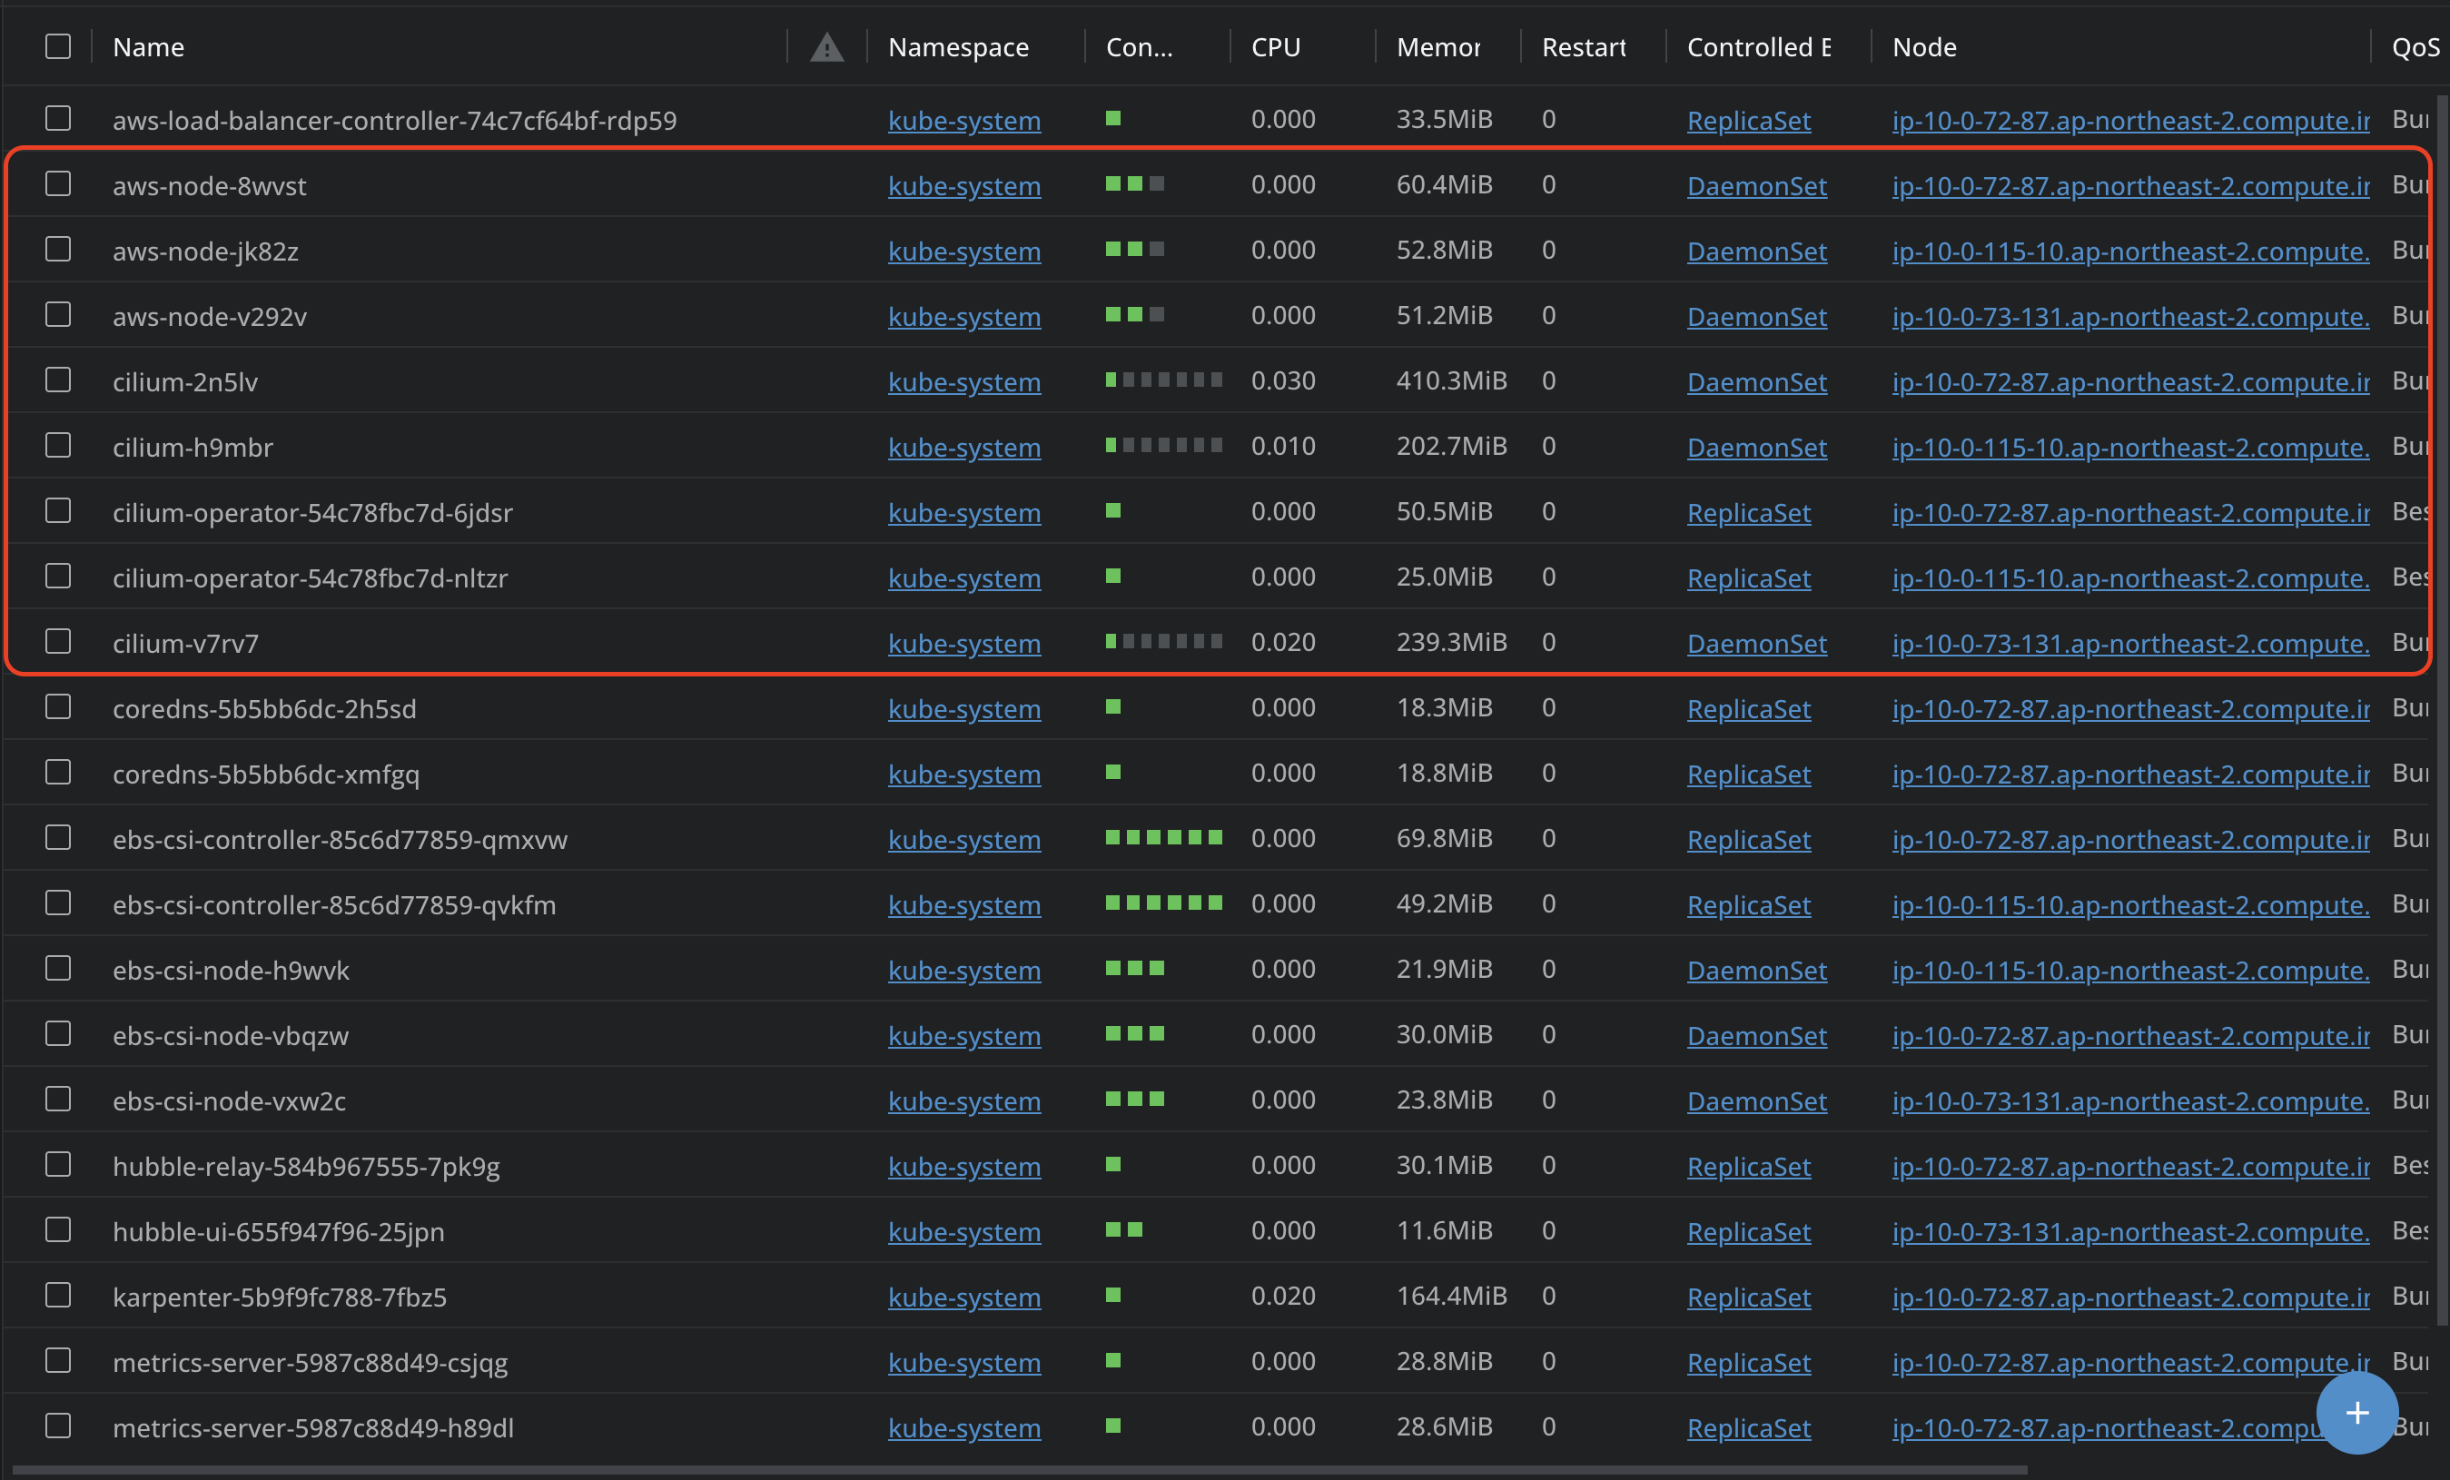2450x1480 pixels.
Task: Click container status squares for ebs-csi-controller-85c6d77859-qmxvw
Action: click(x=1163, y=837)
